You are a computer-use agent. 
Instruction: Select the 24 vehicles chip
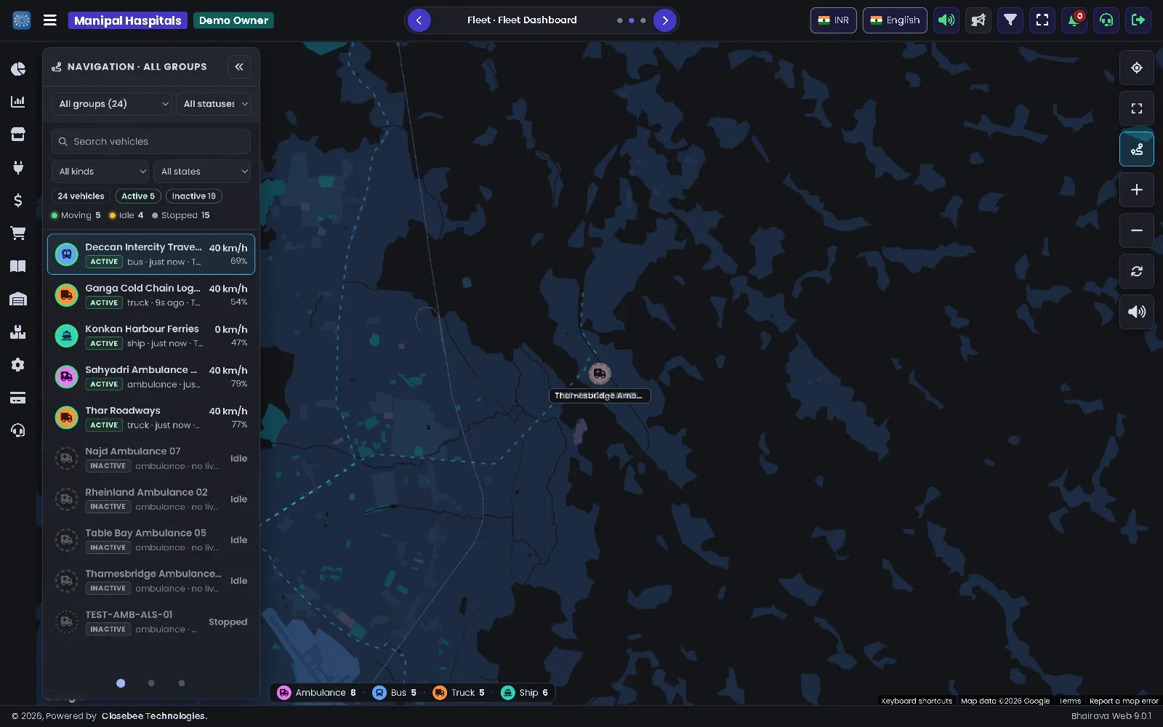(x=81, y=196)
